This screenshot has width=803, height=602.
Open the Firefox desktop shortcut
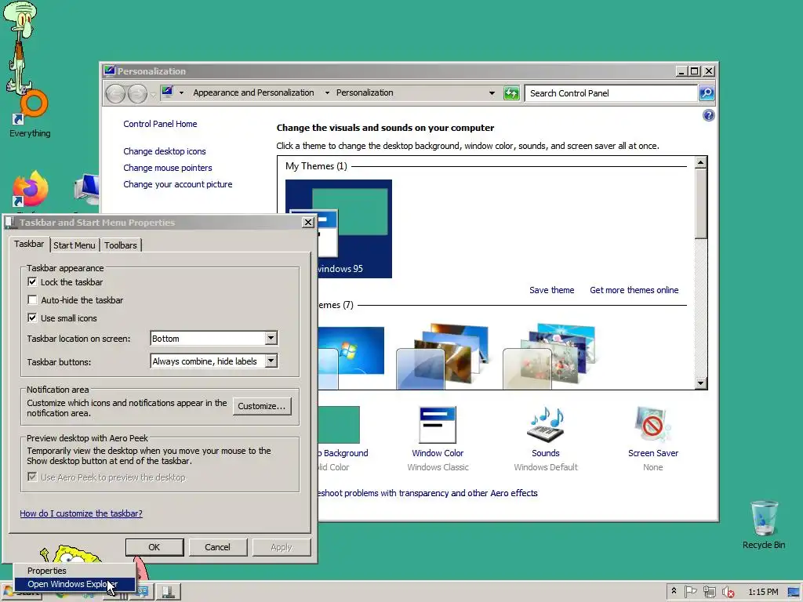click(x=31, y=188)
